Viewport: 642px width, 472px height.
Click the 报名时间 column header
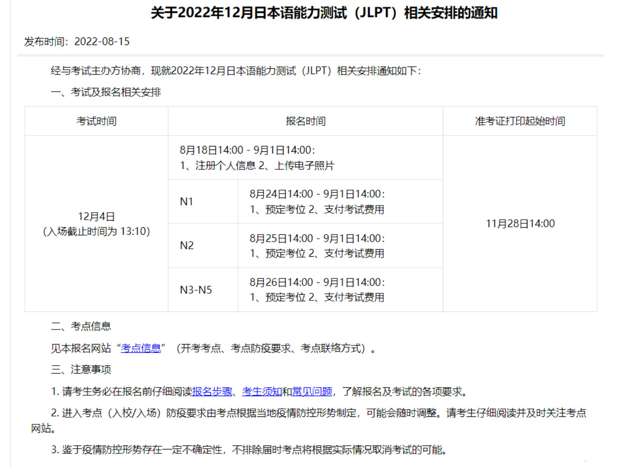tap(305, 121)
